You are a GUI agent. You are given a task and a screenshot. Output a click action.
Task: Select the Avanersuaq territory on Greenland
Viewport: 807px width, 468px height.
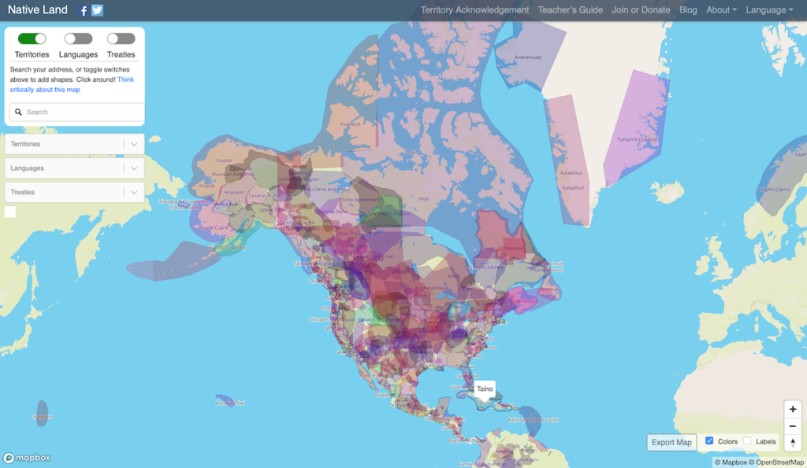[x=527, y=57]
